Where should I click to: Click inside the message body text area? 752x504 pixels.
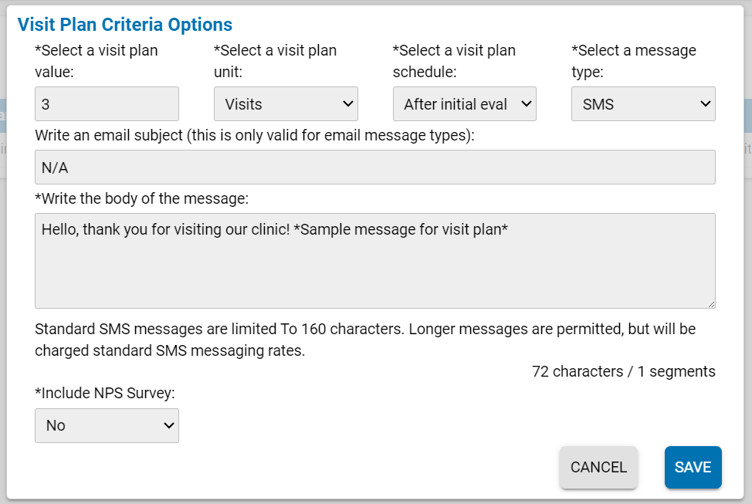pyautogui.click(x=375, y=259)
